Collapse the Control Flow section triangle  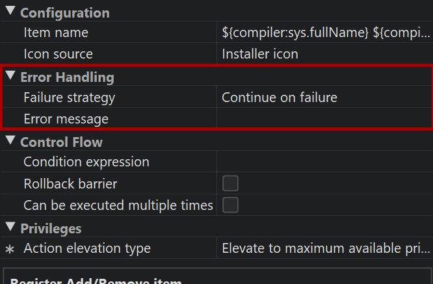click(x=10, y=141)
